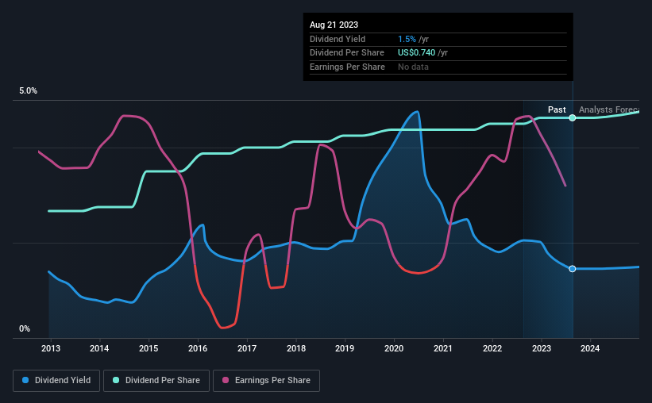Click the 2020 x-axis label
Image resolution: width=652 pixels, height=403 pixels.
click(394, 348)
